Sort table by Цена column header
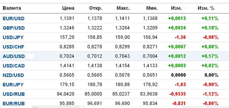This screenshot has height=108, width=229. click(x=68, y=8)
